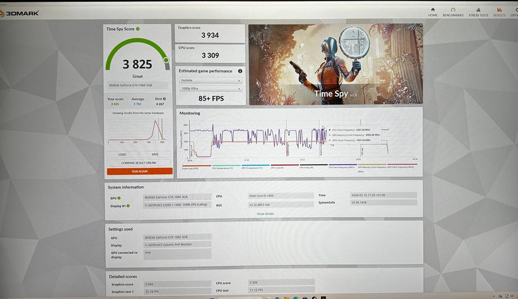Click the orange RUN AGAIN button
The height and width of the screenshot is (299, 518).
click(139, 171)
